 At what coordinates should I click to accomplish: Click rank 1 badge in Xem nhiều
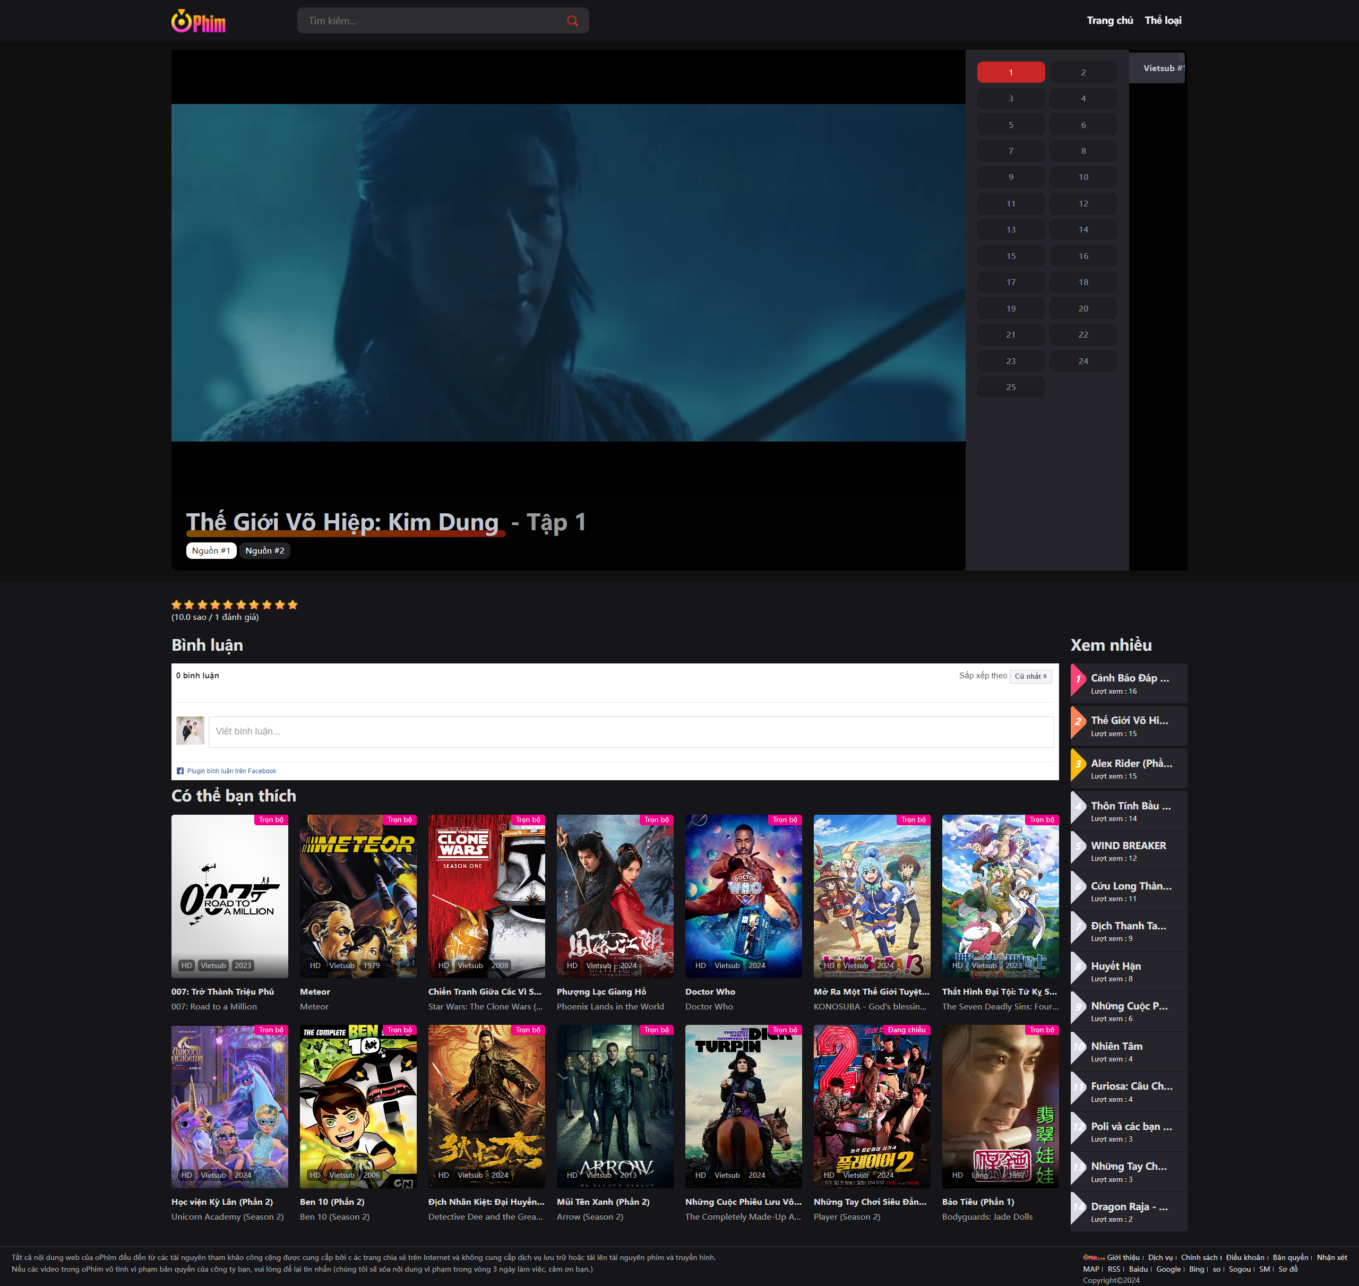point(1078,679)
